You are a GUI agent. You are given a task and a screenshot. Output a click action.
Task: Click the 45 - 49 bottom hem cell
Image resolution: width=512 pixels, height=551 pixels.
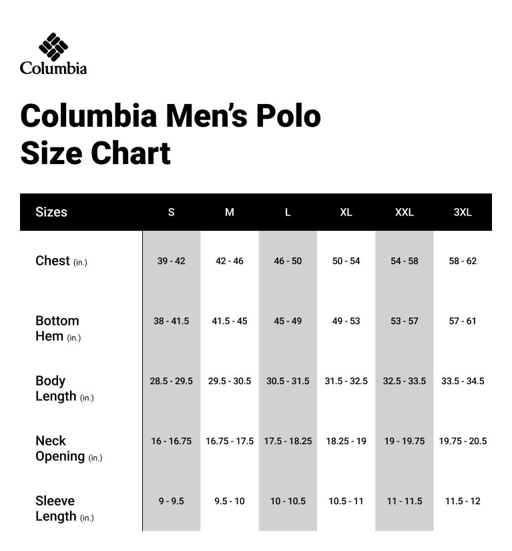tap(288, 321)
